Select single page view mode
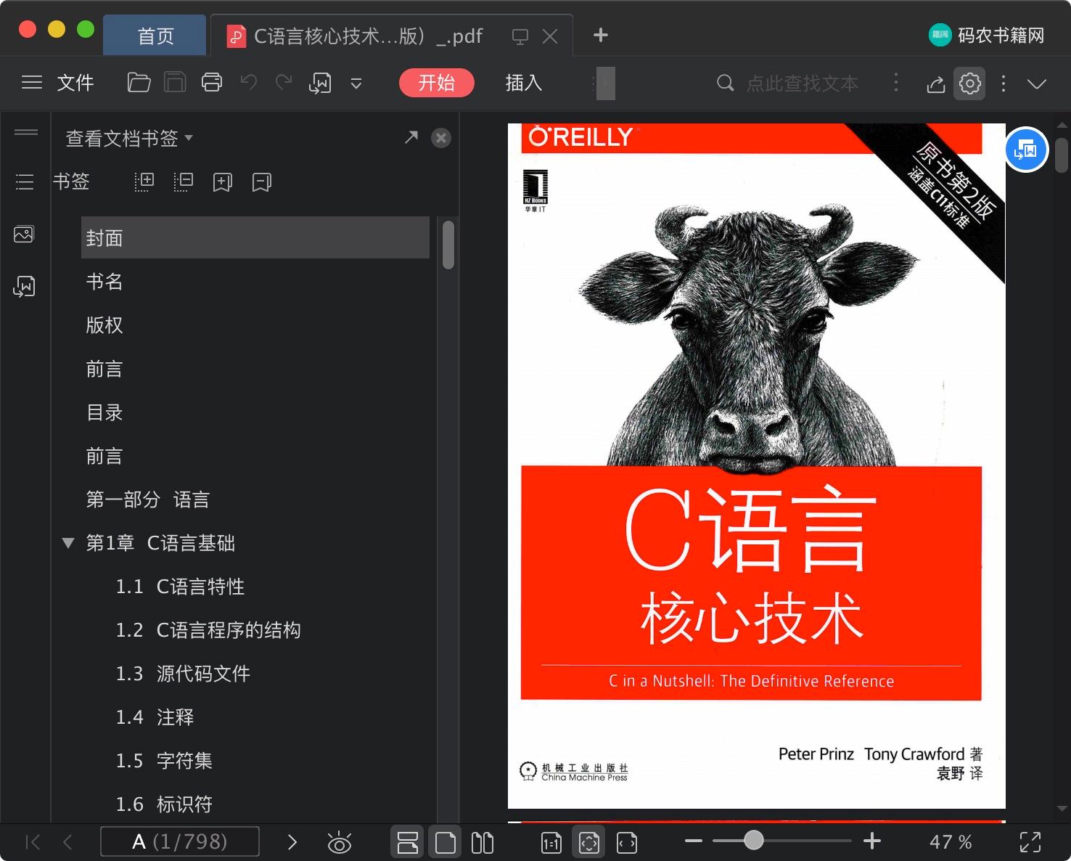 tap(446, 842)
